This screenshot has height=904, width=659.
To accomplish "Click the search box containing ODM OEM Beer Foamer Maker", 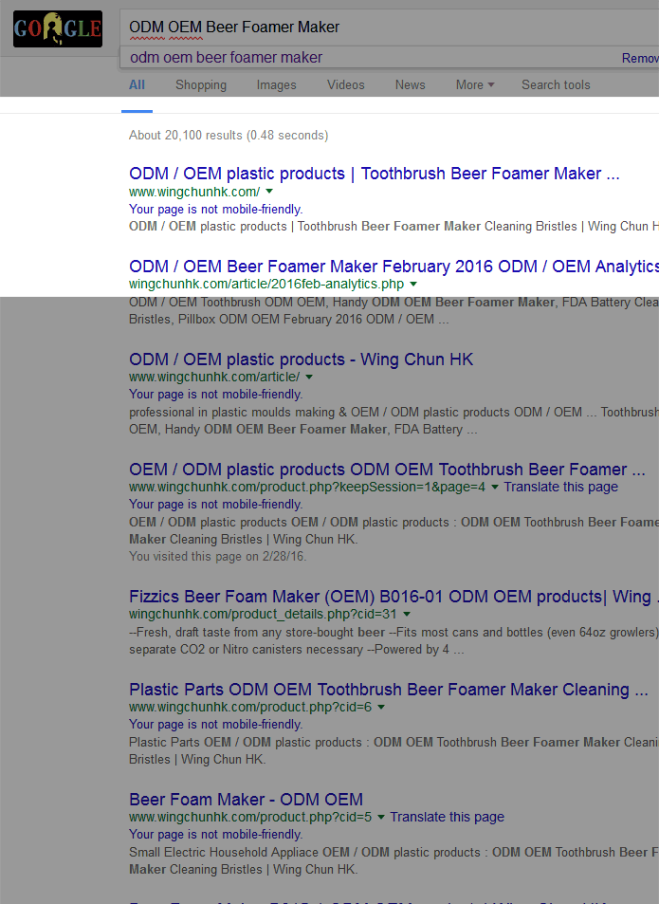I will [390, 28].
